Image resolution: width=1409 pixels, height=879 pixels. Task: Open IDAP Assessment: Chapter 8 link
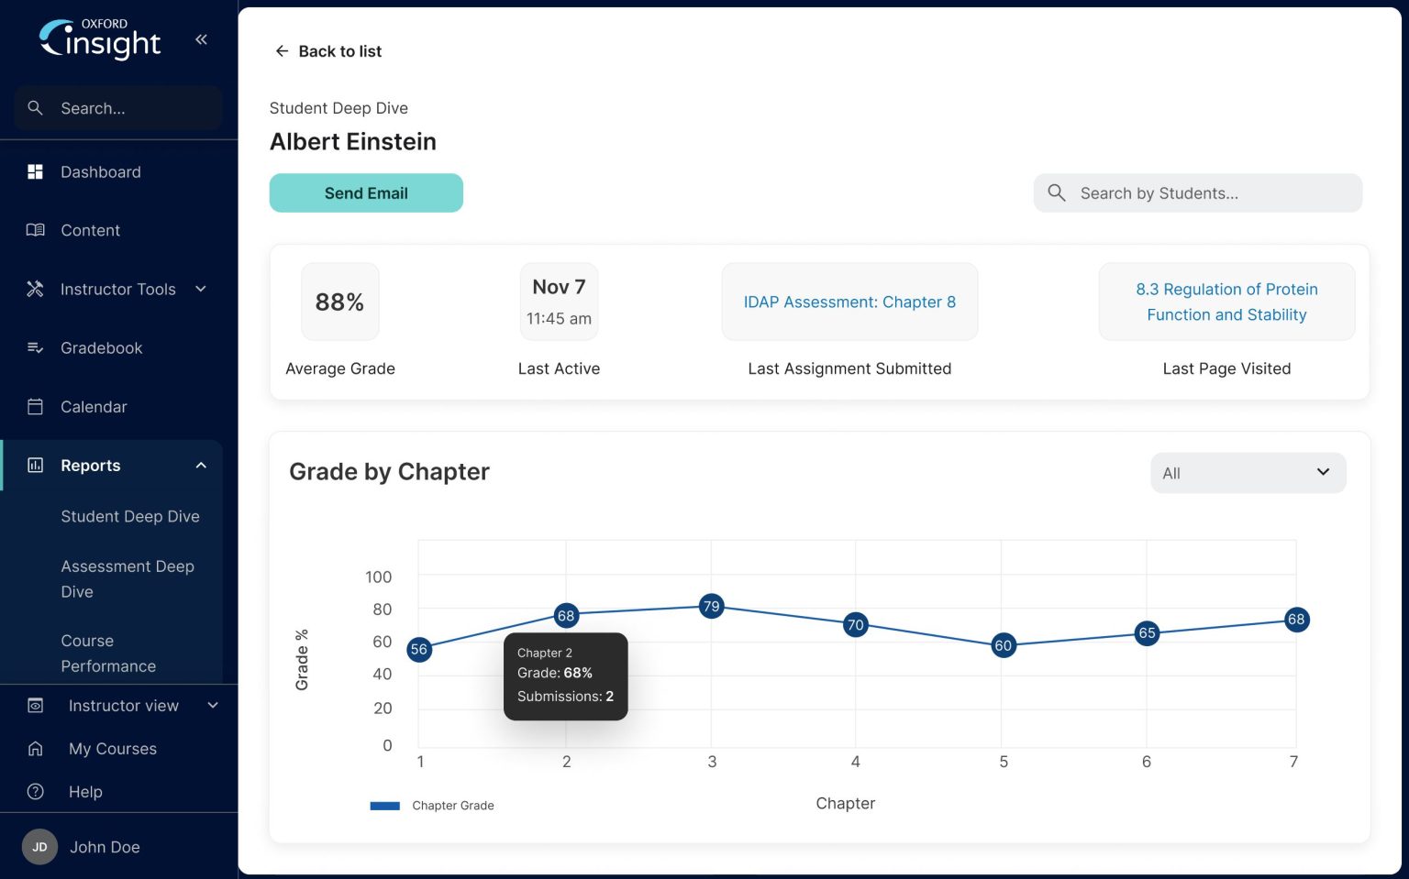[849, 302]
